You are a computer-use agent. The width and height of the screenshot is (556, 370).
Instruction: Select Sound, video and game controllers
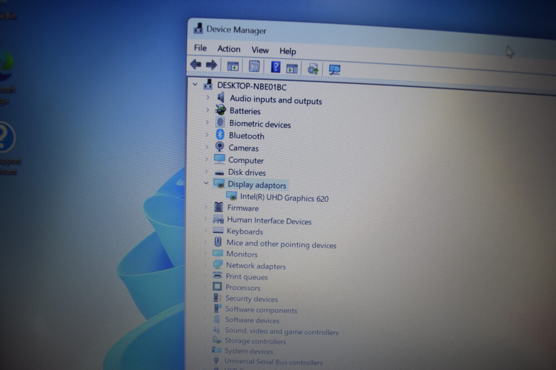click(x=281, y=331)
